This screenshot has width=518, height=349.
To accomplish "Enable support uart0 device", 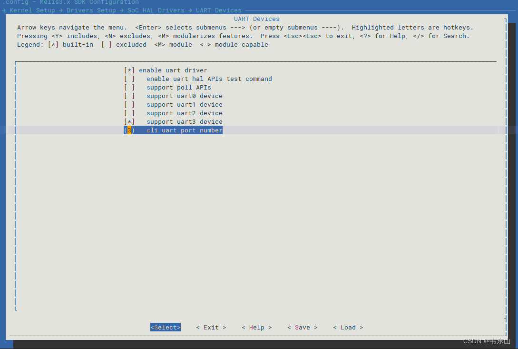I will point(129,96).
